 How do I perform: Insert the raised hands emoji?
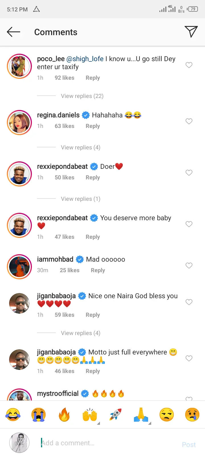[90, 414]
